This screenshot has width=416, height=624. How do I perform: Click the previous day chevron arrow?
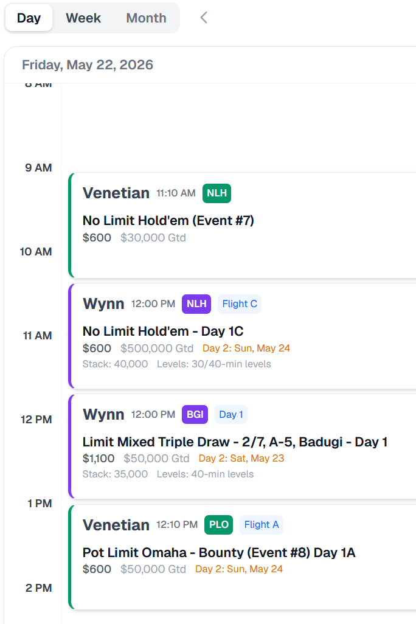pyautogui.click(x=204, y=18)
